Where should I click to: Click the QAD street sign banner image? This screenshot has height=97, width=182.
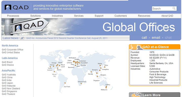tap(26, 27)
